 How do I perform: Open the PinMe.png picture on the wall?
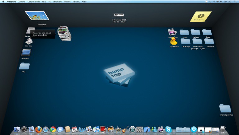[x=37, y=16]
